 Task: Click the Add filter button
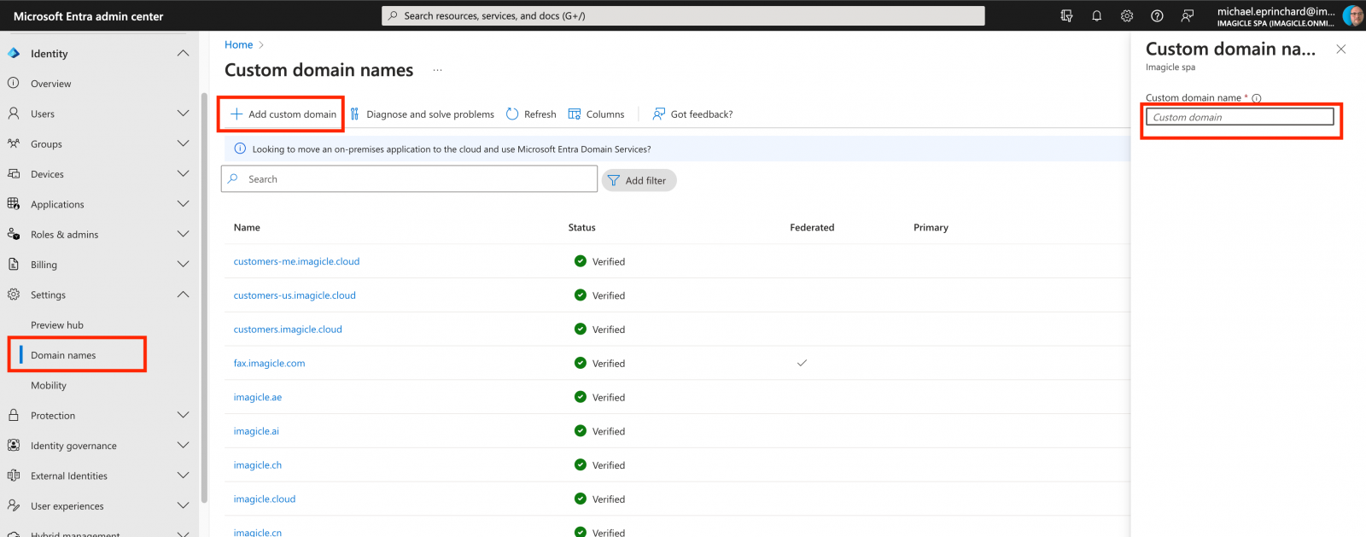(639, 180)
